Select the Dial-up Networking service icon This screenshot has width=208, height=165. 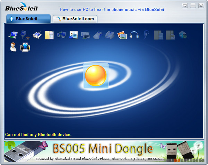25,35
